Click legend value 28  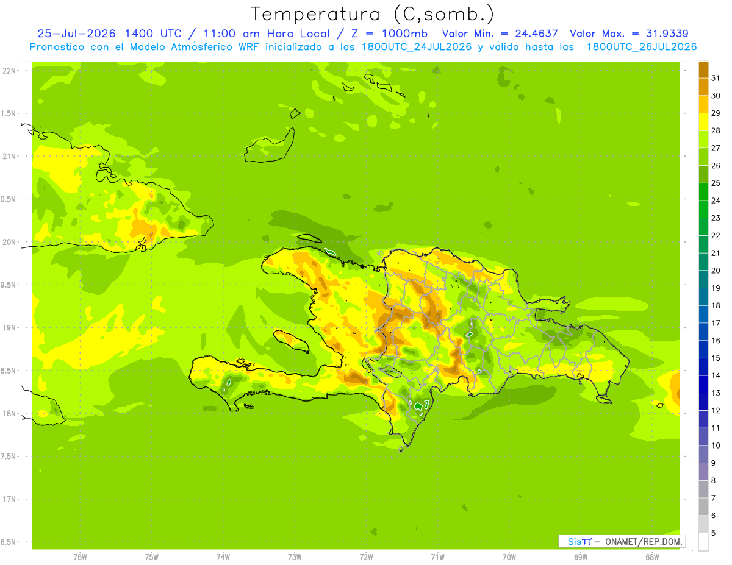coord(716,130)
